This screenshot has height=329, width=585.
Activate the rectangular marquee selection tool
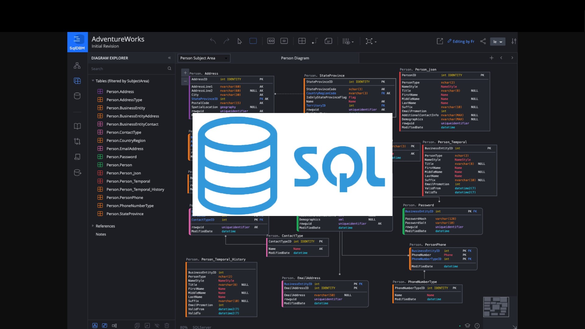click(253, 41)
